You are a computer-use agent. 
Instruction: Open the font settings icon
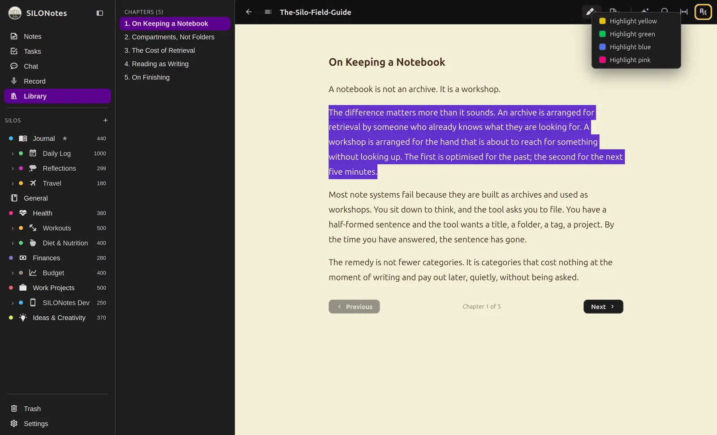[x=703, y=12]
